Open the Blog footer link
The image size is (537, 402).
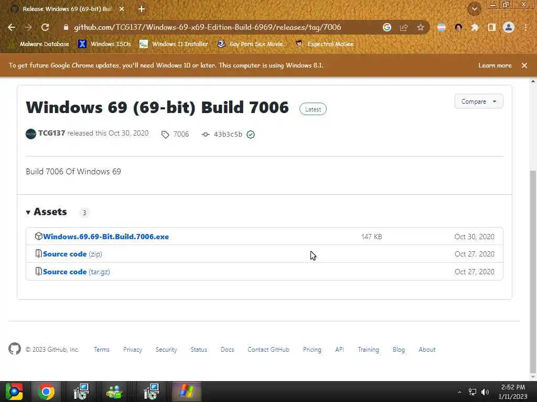point(399,350)
